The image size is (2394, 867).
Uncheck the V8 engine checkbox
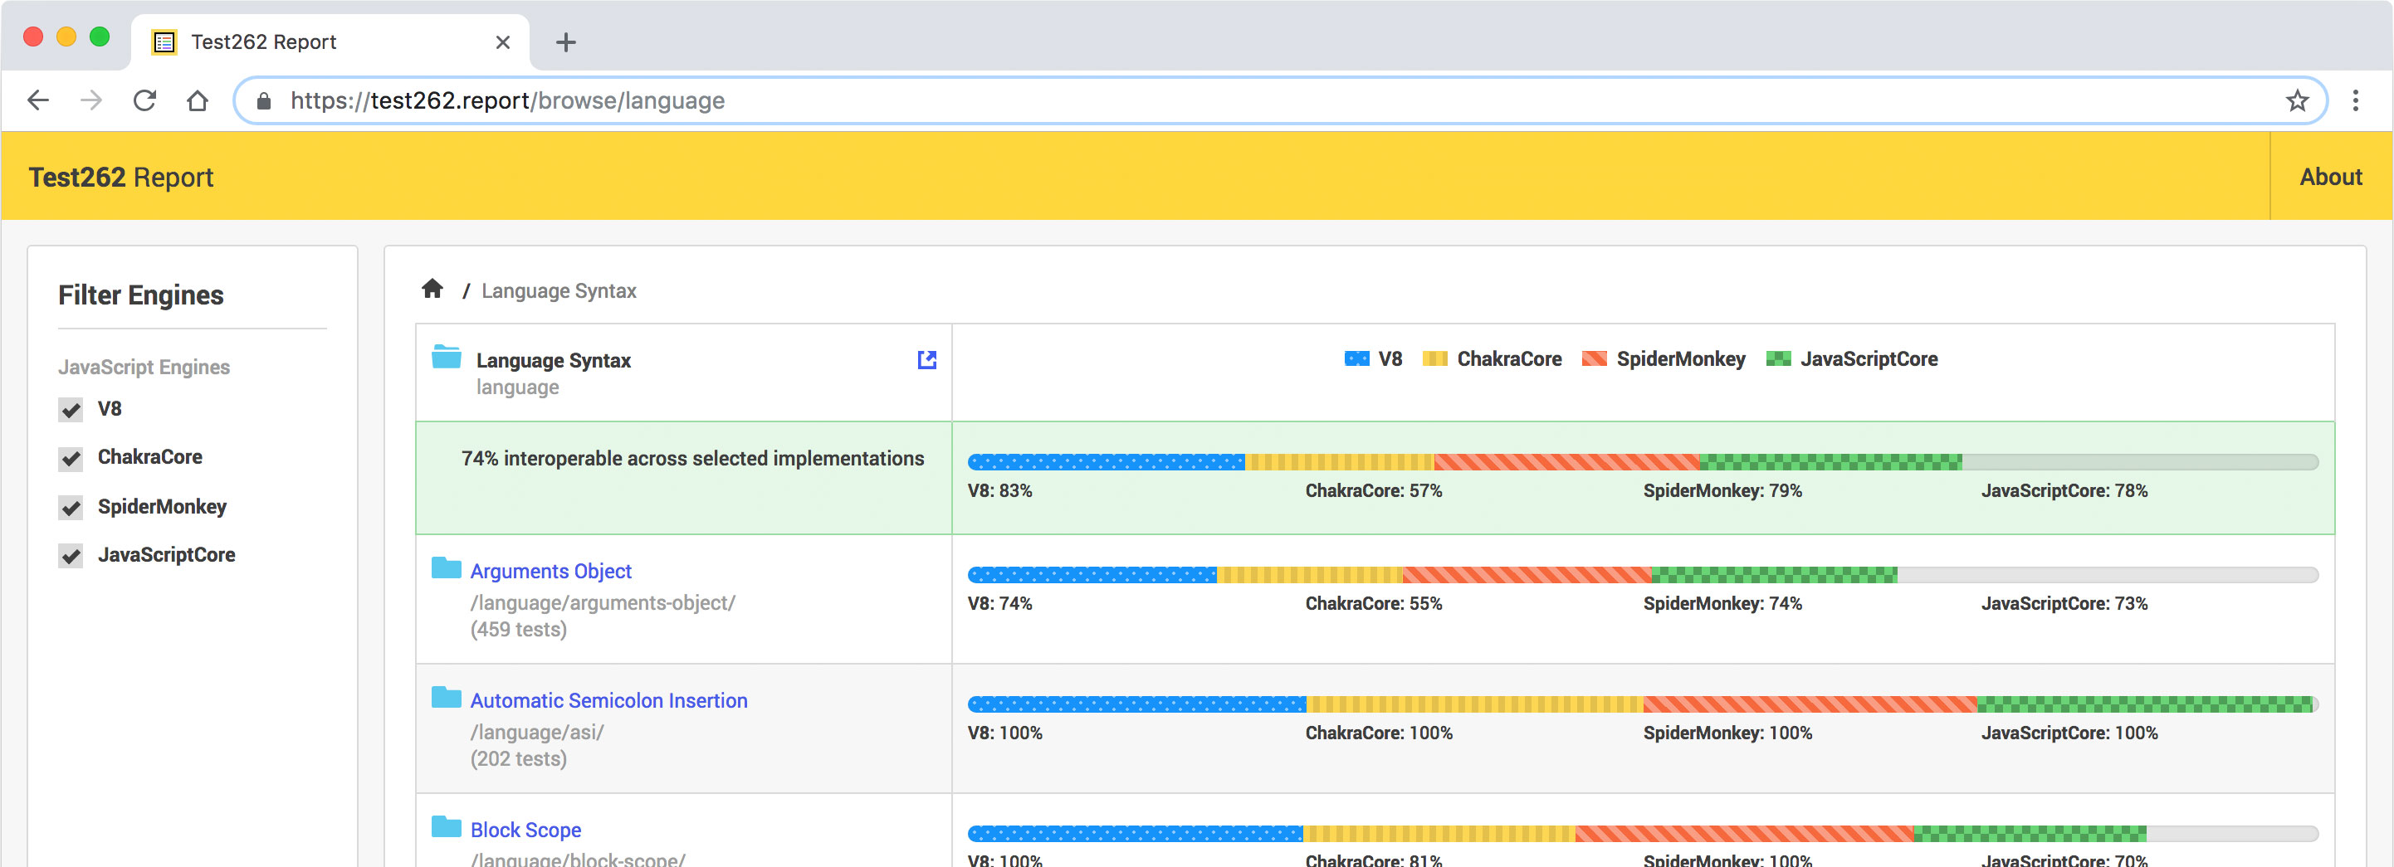pos(71,410)
